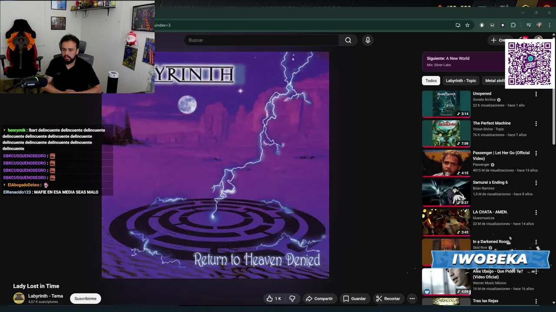Click the 'Lady Lost in Time' title
556x312 pixels.
[x=36, y=286]
